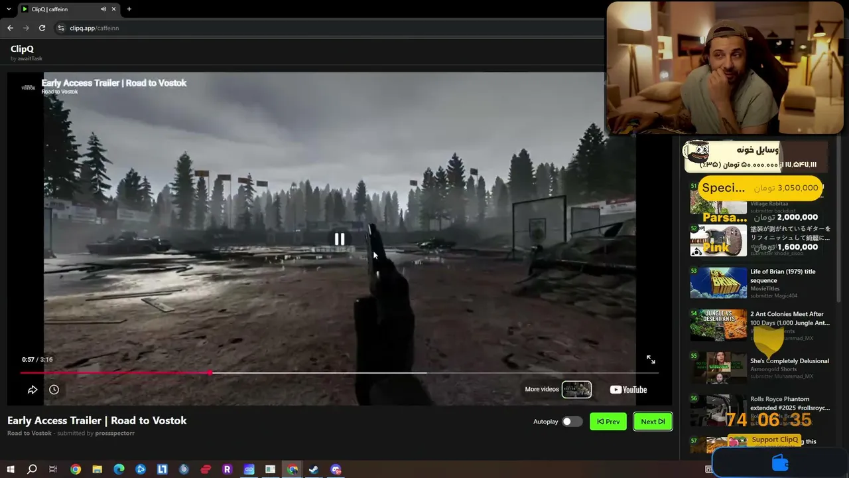This screenshot has height=478, width=849.
Task: Toggle the Autoplay switch
Action: [x=572, y=422]
